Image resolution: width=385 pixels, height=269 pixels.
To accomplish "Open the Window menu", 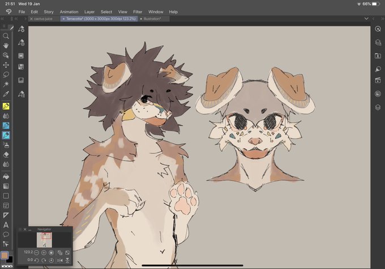I will (156, 12).
